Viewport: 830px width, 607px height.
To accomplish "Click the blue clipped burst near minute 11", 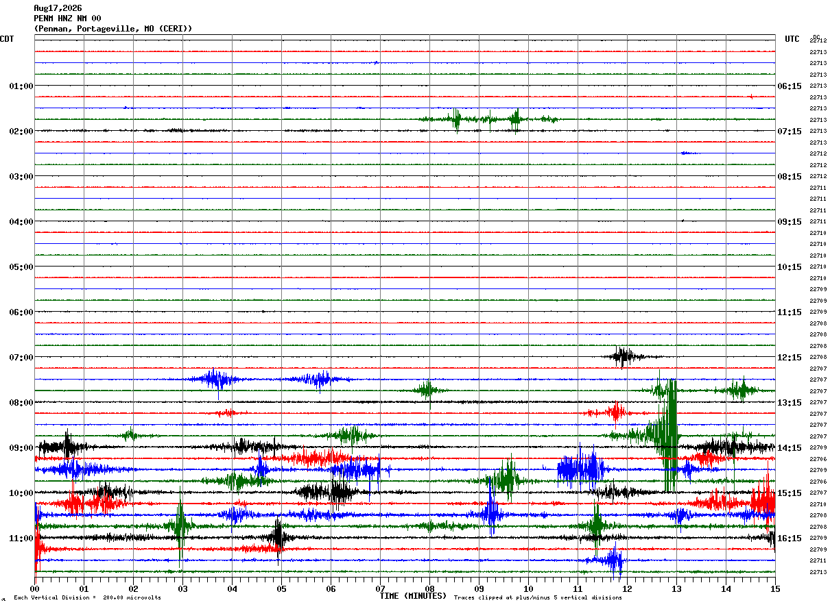I will 580,469.
